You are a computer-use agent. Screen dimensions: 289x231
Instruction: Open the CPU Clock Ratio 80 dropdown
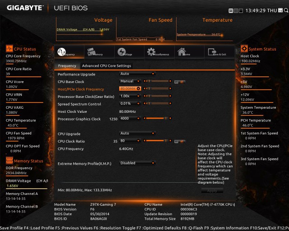click(x=130, y=141)
